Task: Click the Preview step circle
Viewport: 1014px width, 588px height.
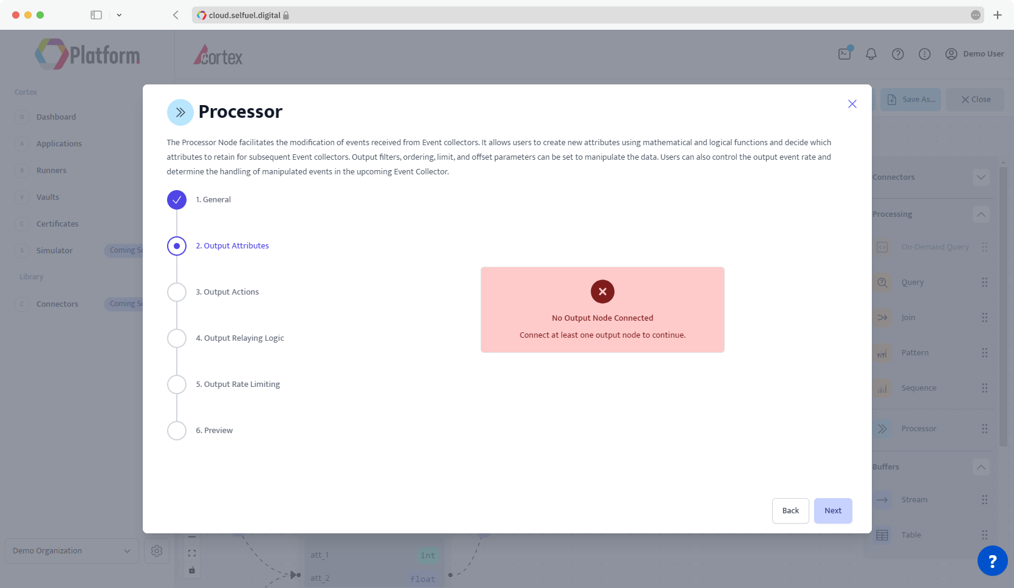Action: coord(177,431)
